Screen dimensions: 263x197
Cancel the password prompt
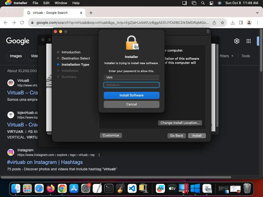point(131,104)
